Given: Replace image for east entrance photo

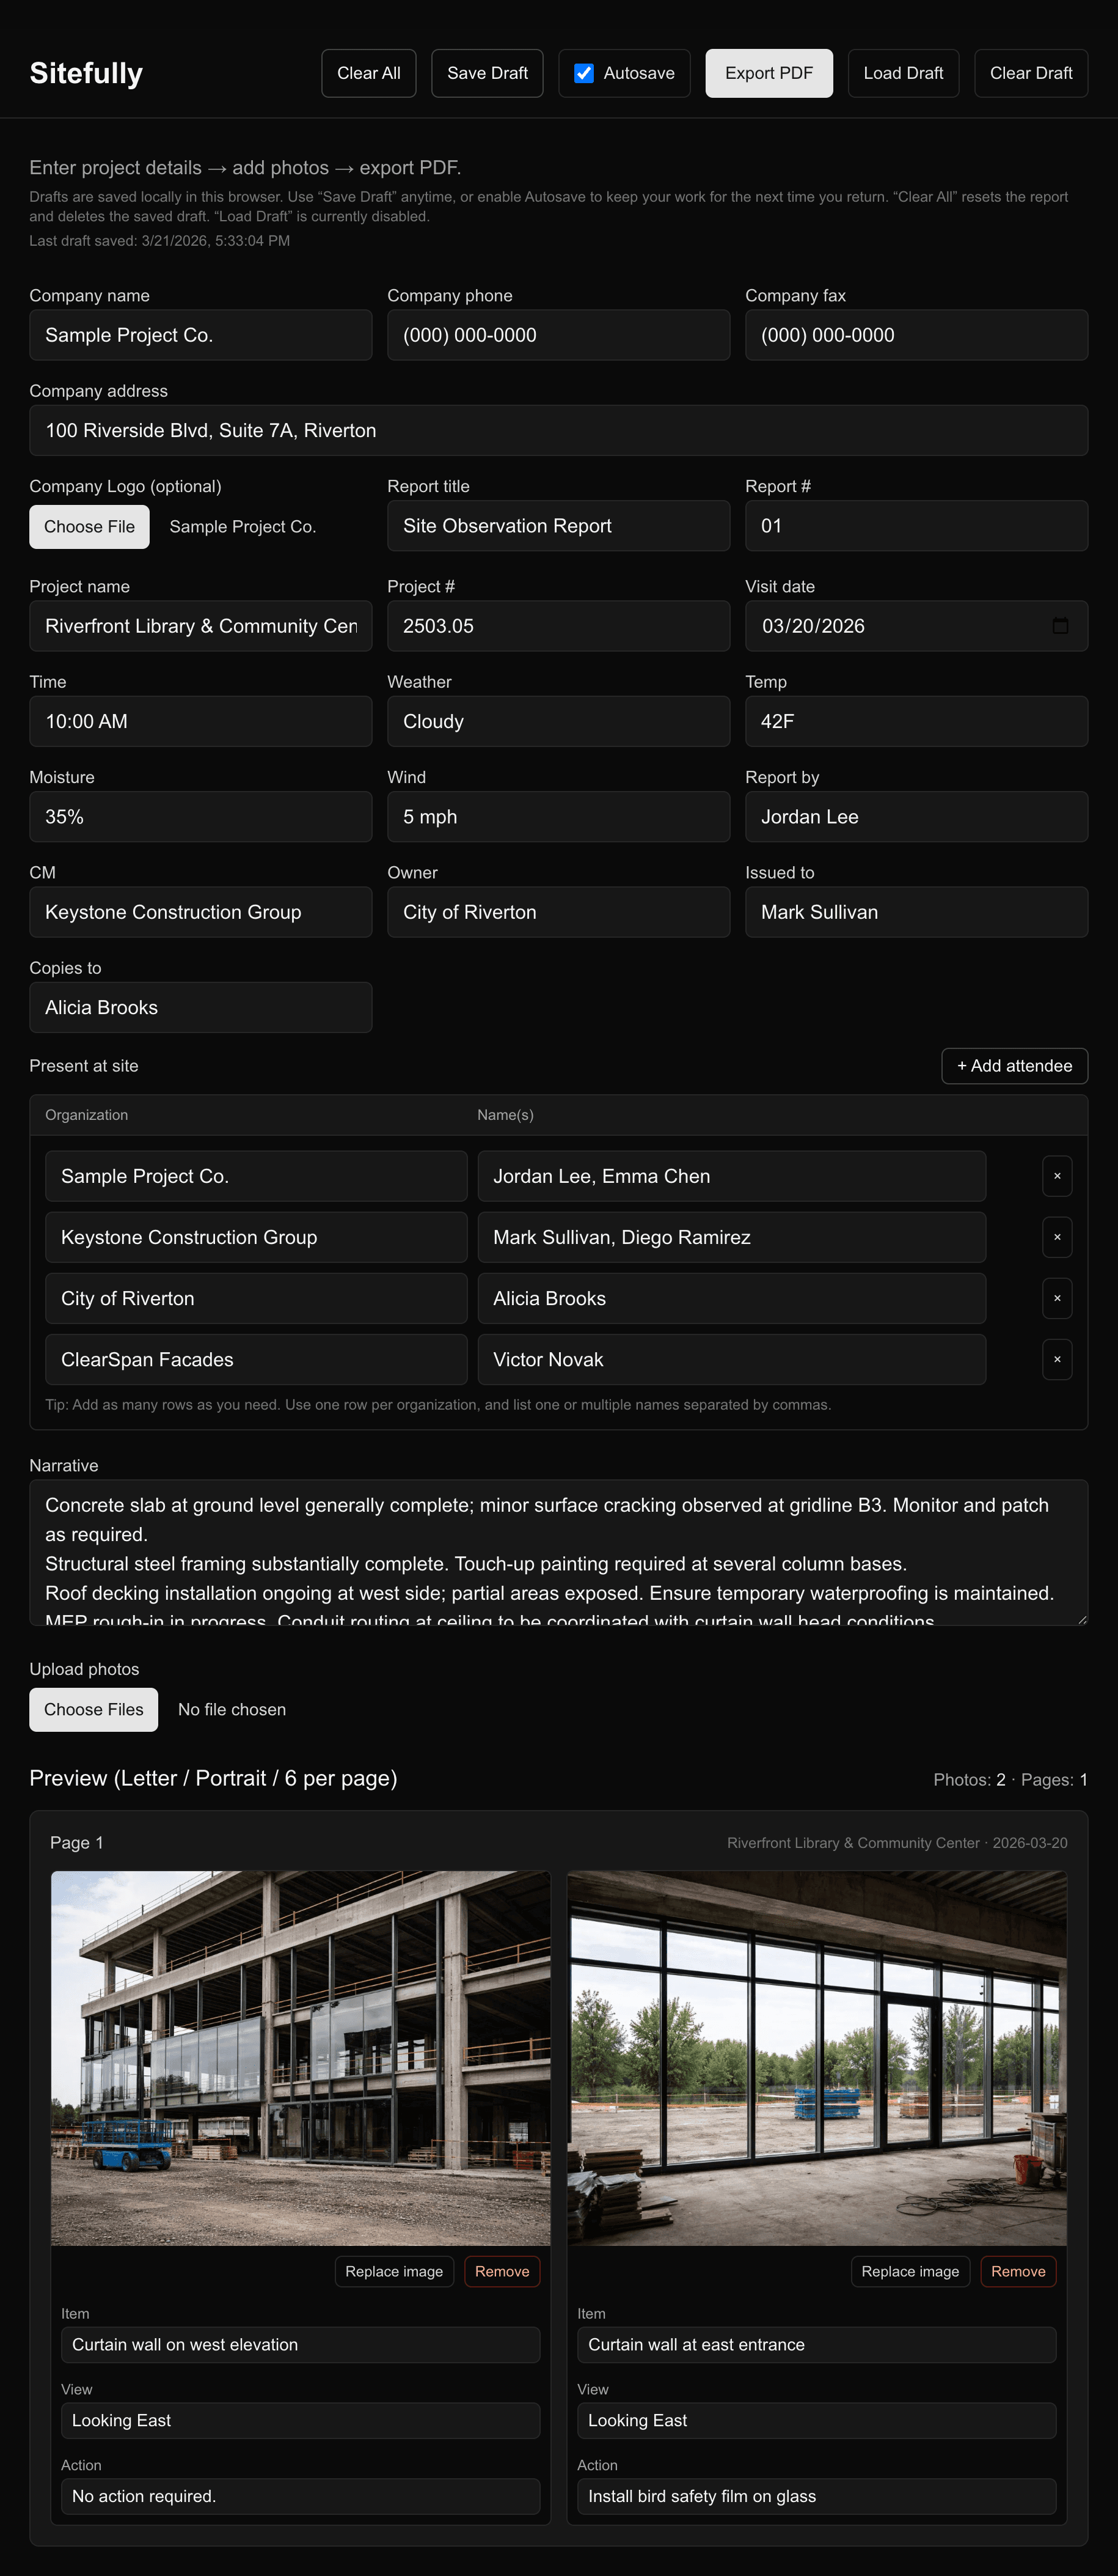Looking at the screenshot, I should tap(910, 2272).
